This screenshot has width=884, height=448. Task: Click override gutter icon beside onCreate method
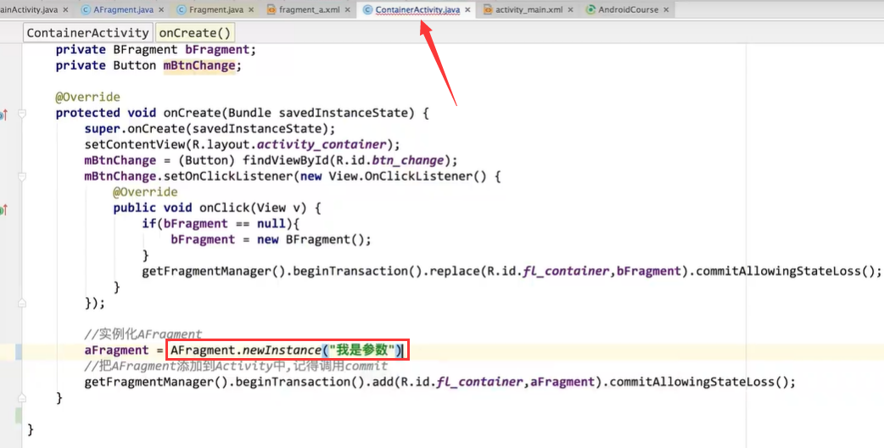4,115
